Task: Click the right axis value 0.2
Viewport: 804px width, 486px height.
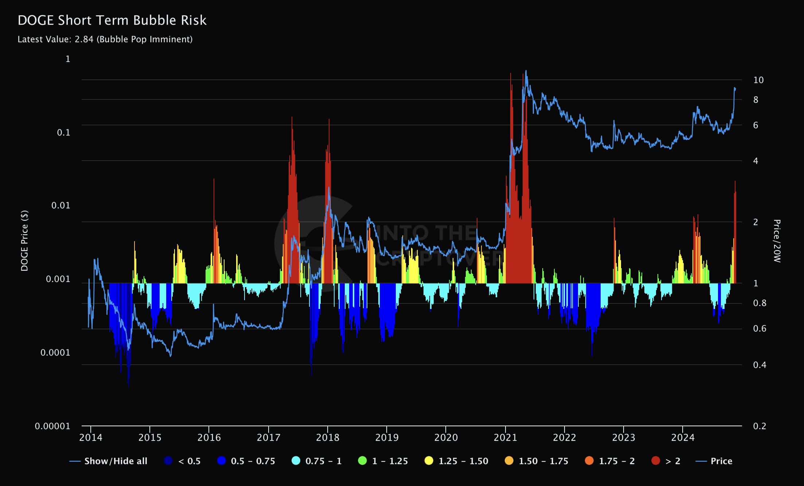Action: tap(760, 426)
